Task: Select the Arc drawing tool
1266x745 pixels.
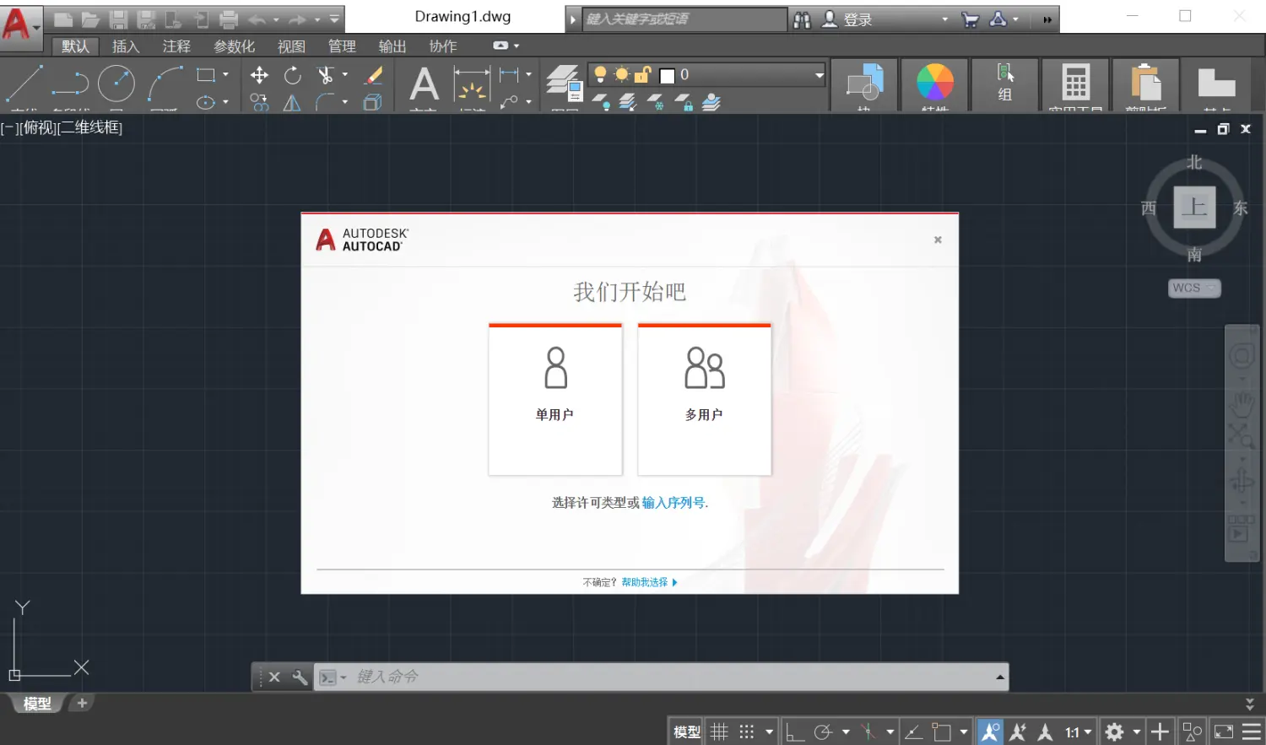Action: click(x=165, y=83)
